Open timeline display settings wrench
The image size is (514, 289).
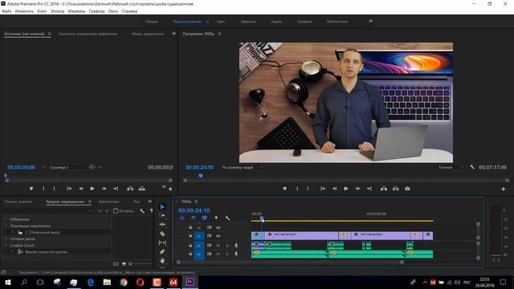coord(227,218)
